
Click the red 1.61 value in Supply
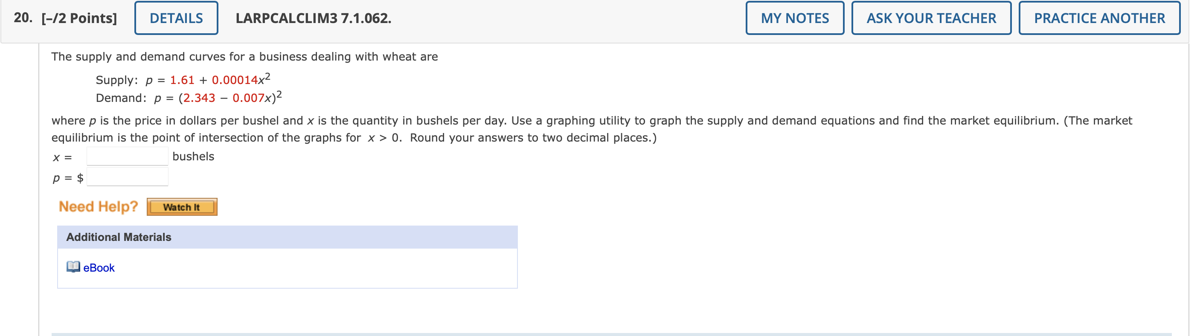(182, 80)
